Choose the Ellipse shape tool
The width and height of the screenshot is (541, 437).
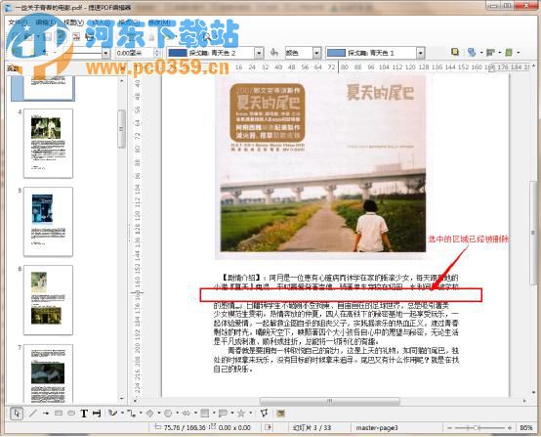[x=71, y=414]
